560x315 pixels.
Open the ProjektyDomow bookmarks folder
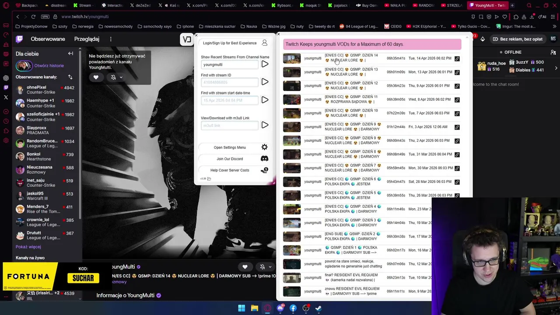pos(31,26)
